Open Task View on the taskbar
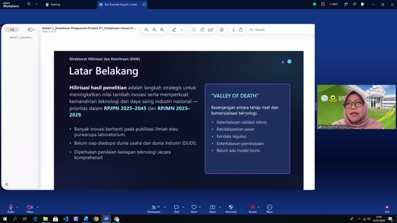Viewport: 397px width, 223px height. [25, 219]
